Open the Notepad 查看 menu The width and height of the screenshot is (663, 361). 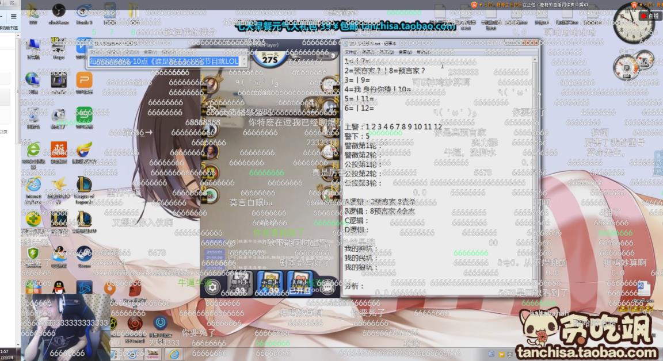[405, 52]
